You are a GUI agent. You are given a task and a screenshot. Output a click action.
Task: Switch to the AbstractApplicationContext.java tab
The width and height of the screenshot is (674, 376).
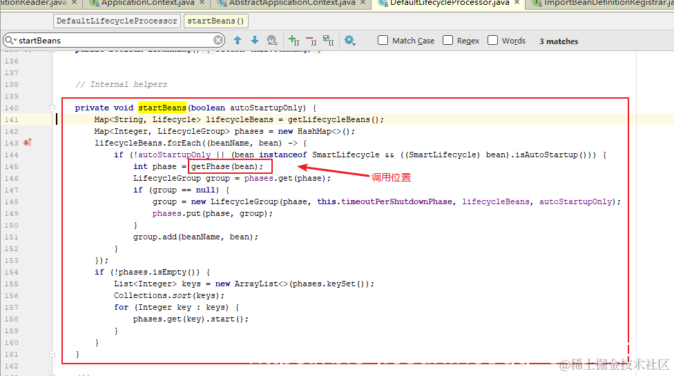click(292, 3)
